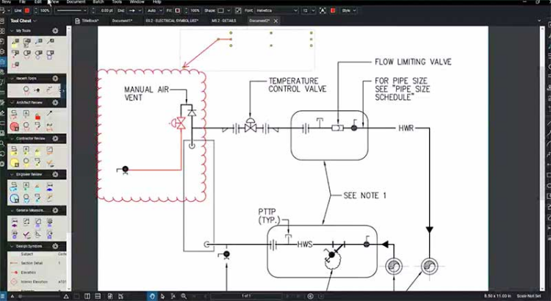Pick the red text color swatch
The height and width of the screenshot is (301, 551).
tap(333, 11)
